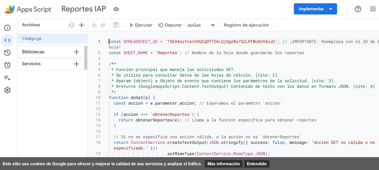Open the Google apps grid icon

[373, 9]
